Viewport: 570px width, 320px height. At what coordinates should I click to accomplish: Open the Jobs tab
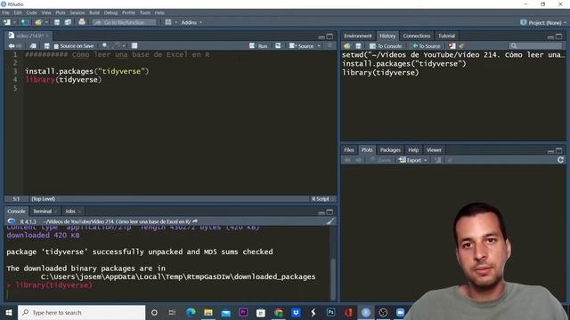coord(70,212)
